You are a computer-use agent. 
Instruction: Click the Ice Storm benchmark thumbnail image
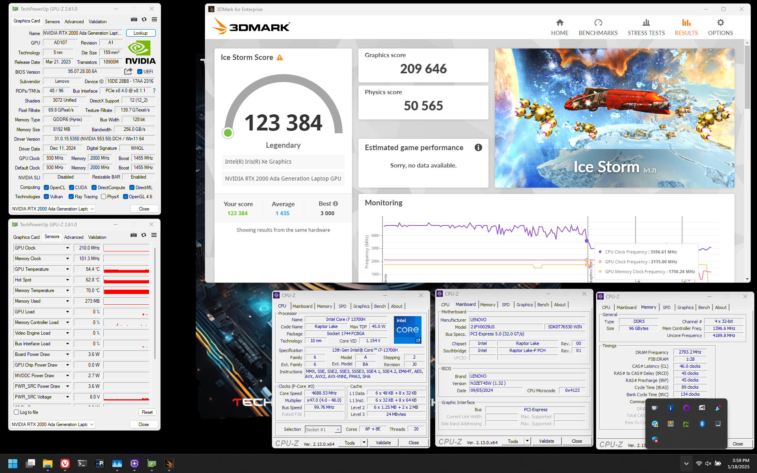614,118
